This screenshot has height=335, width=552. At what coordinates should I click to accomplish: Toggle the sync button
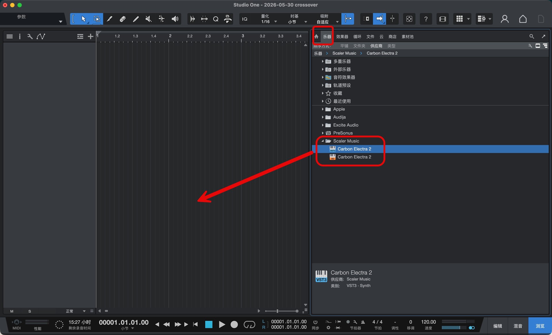pyautogui.click(x=315, y=324)
